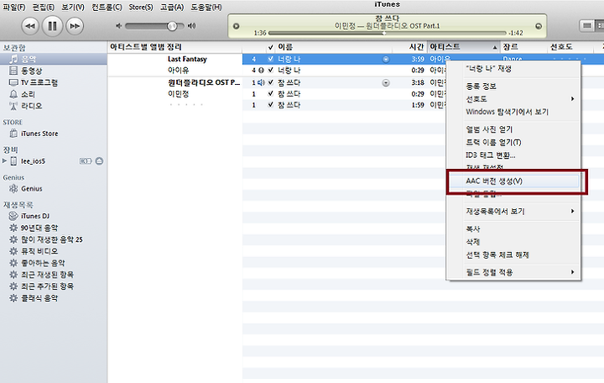This screenshot has width=604, height=383.
Task: Skip to next track with forward button
Action: pyautogui.click(x=75, y=26)
